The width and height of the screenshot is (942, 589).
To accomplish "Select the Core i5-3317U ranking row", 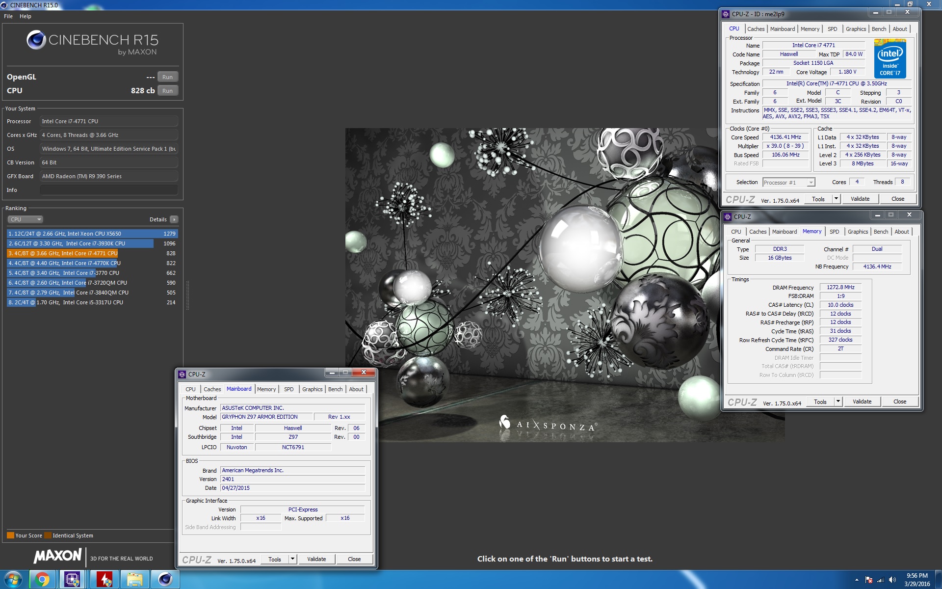I will (x=92, y=302).
